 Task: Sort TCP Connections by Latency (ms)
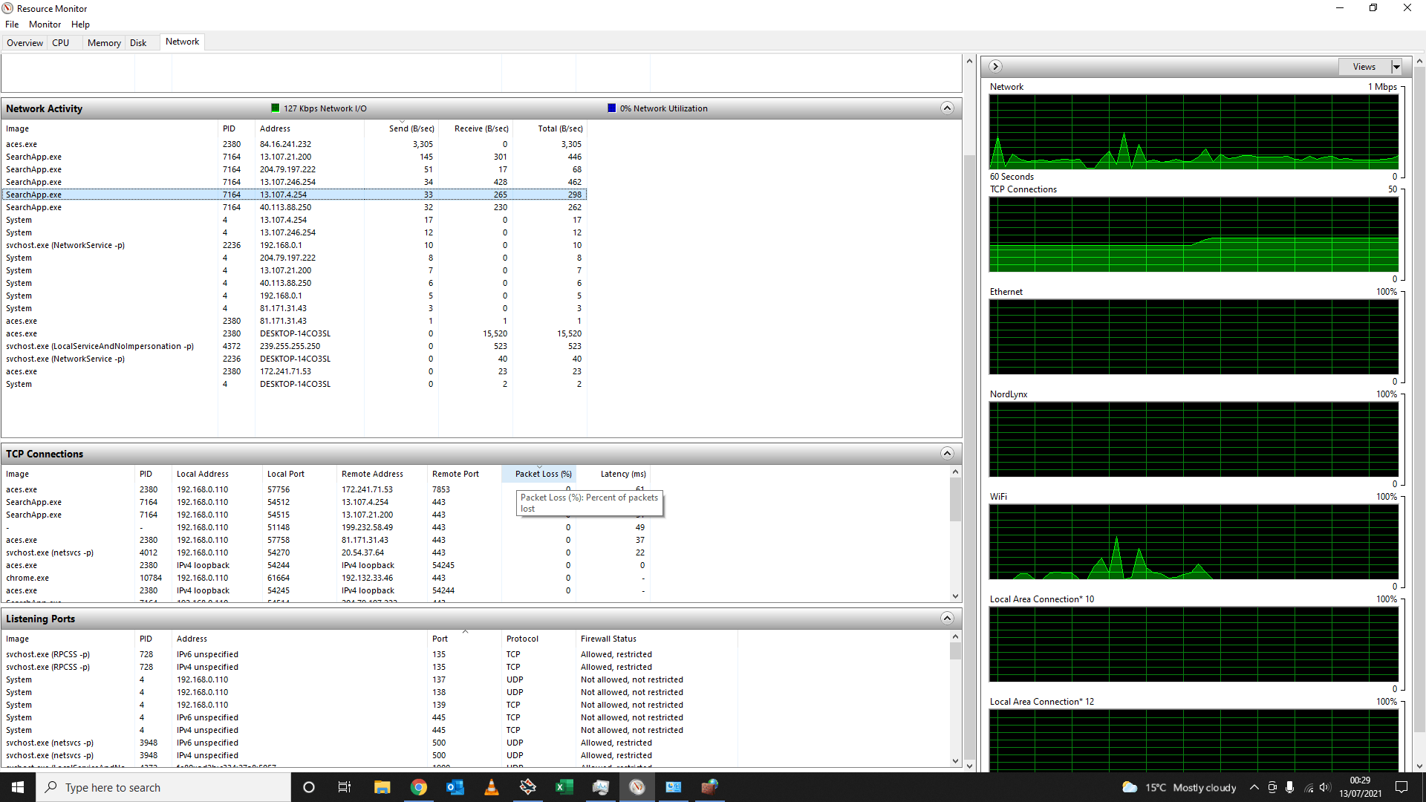(613, 474)
